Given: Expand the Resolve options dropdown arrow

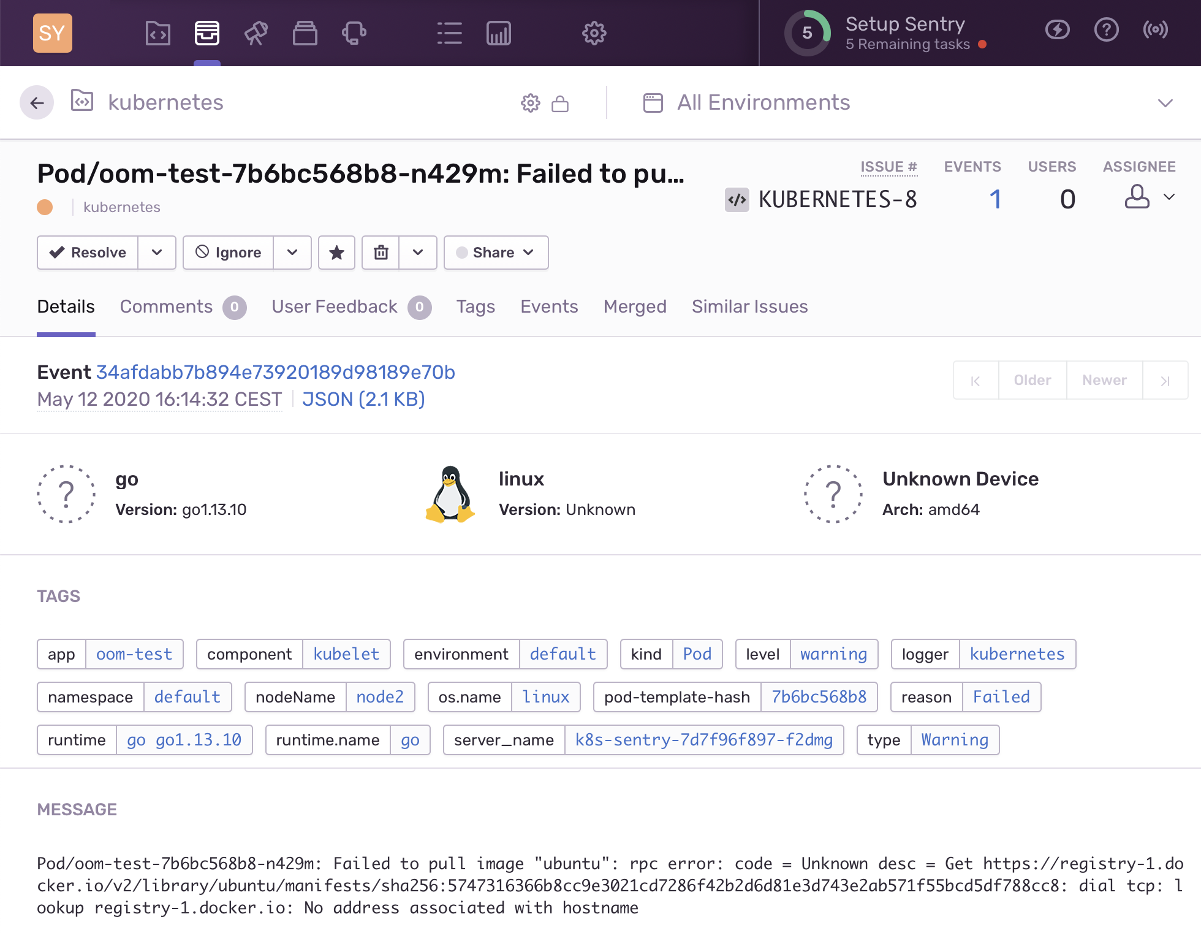Looking at the screenshot, I should (157, 253).
